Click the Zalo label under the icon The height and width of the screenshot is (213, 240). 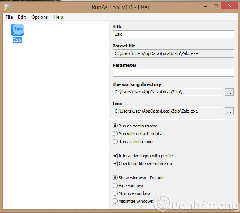[x=17, y=40]
